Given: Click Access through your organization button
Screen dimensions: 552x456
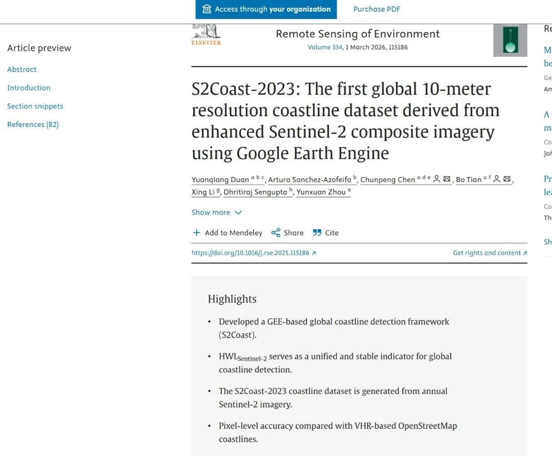Looking at the screenshot, I should click(x=266, y=9).
